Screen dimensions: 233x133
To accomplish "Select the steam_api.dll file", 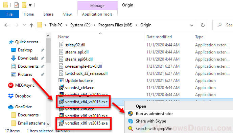I will (x=77, y=52).
